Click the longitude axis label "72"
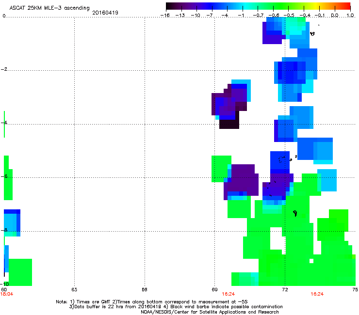Screen dimensions: 359x315 (285, 290)
